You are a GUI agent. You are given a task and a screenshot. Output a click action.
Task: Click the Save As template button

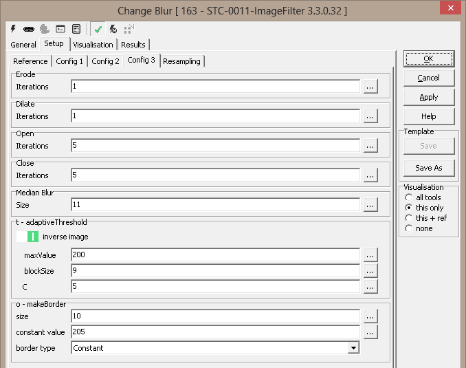(428, 168)
